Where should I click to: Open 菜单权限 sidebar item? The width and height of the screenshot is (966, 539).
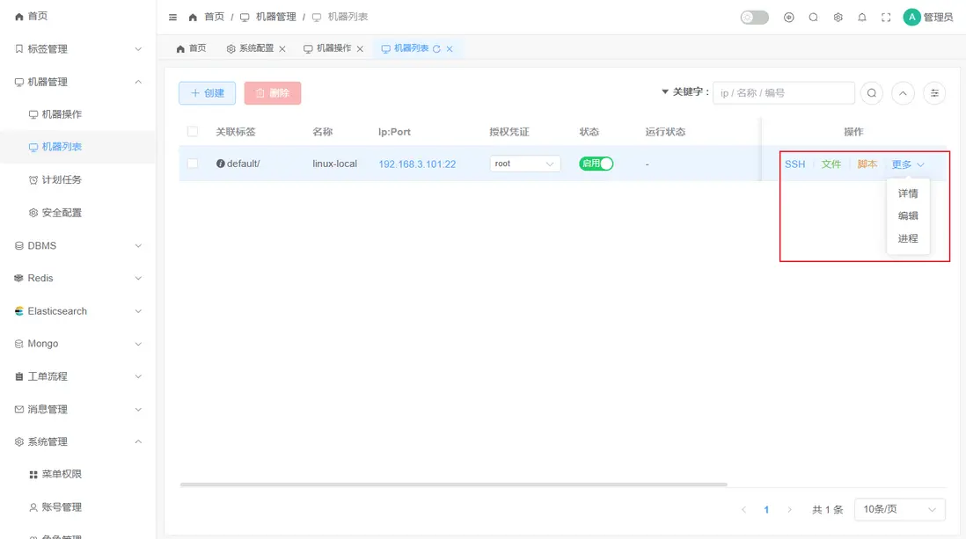point(77,474)
